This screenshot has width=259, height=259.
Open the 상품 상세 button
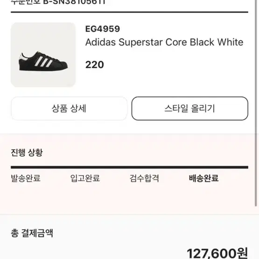tap(69, 109)
